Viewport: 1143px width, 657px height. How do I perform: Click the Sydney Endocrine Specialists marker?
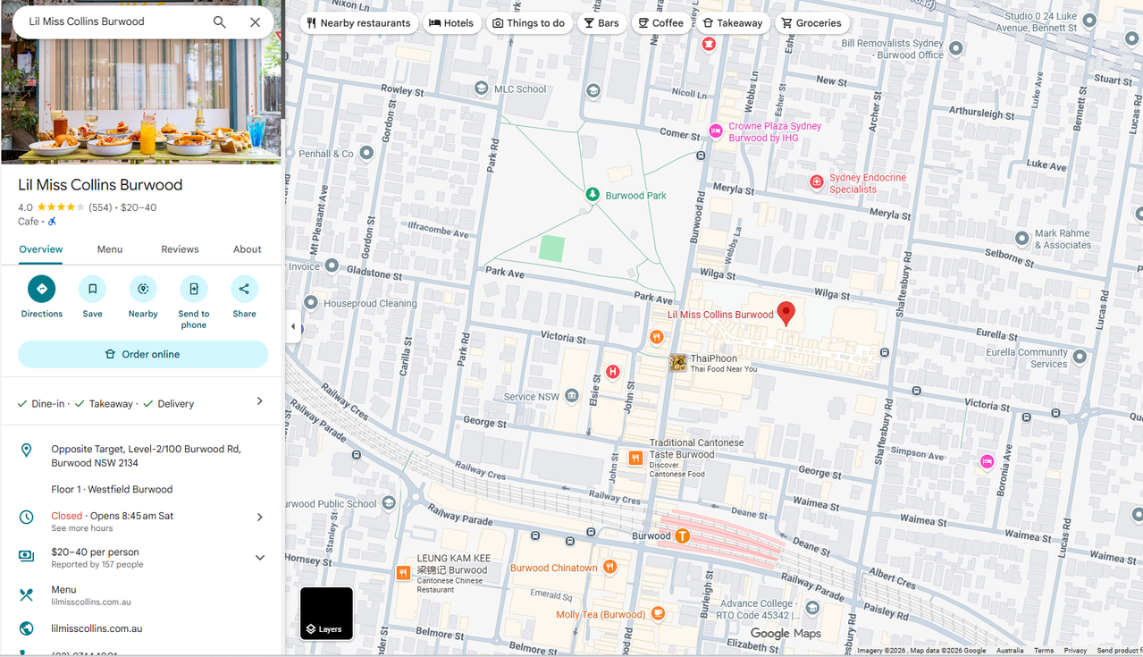click(816, 182)
